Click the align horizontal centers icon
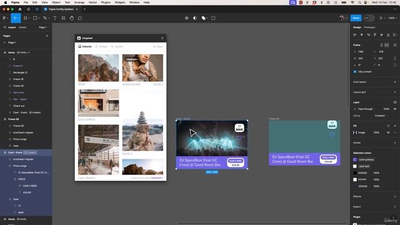400x225 pixels. coord(361,35)
